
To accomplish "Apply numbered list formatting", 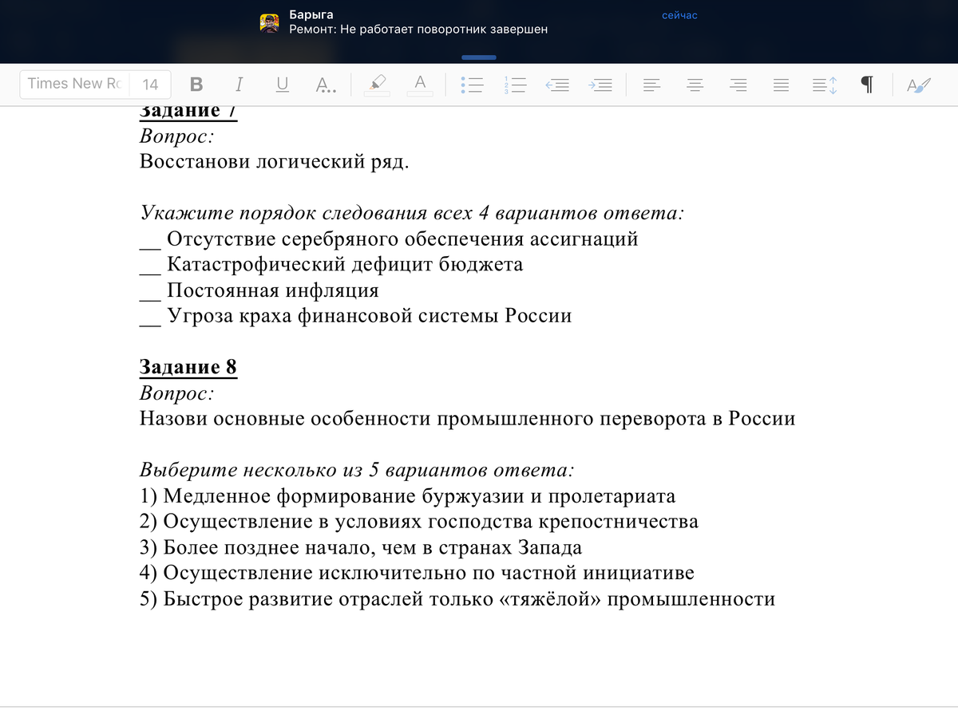I will tap(515, 85).
